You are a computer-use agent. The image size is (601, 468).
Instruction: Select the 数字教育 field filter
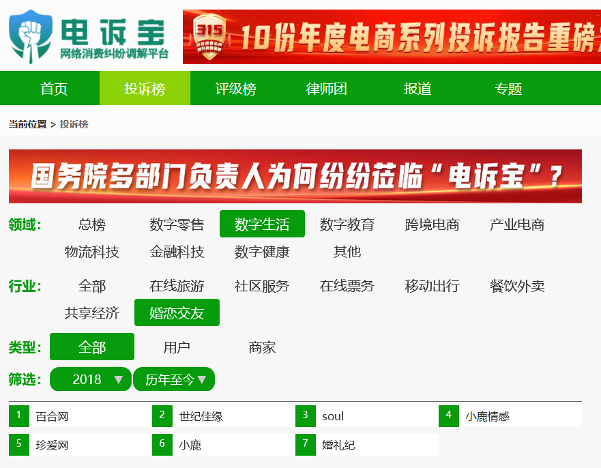pyautogui.click(x=347, y=224)
